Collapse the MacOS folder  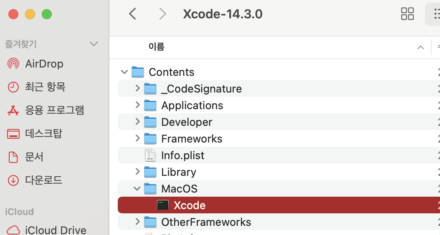tap(137, 188)
